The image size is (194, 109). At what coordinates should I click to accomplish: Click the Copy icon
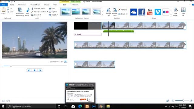pyautogui.click(x=8, y=12)
